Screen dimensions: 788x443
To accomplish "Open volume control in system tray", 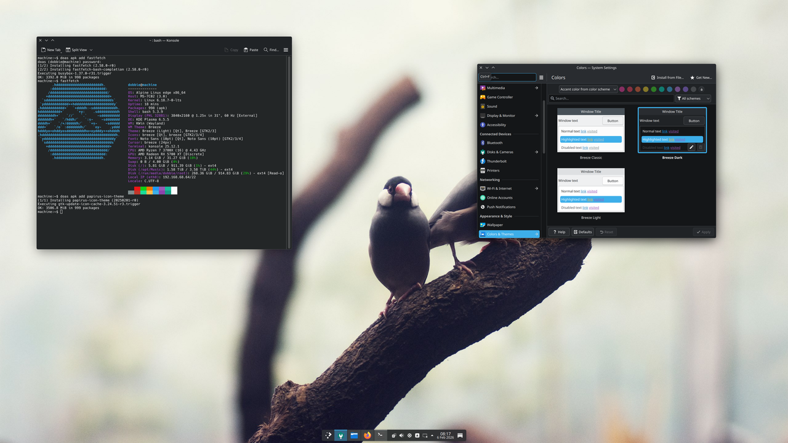I will 401,436.
